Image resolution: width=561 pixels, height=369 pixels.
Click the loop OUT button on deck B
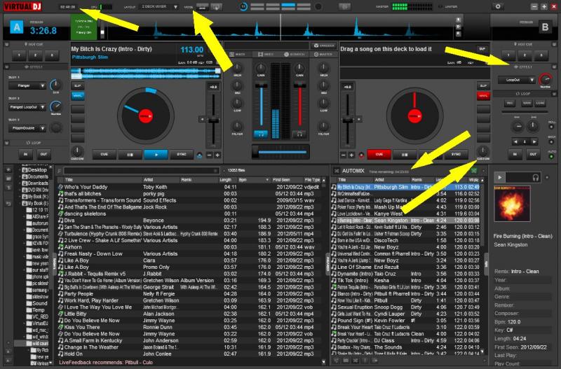point(533,154)
